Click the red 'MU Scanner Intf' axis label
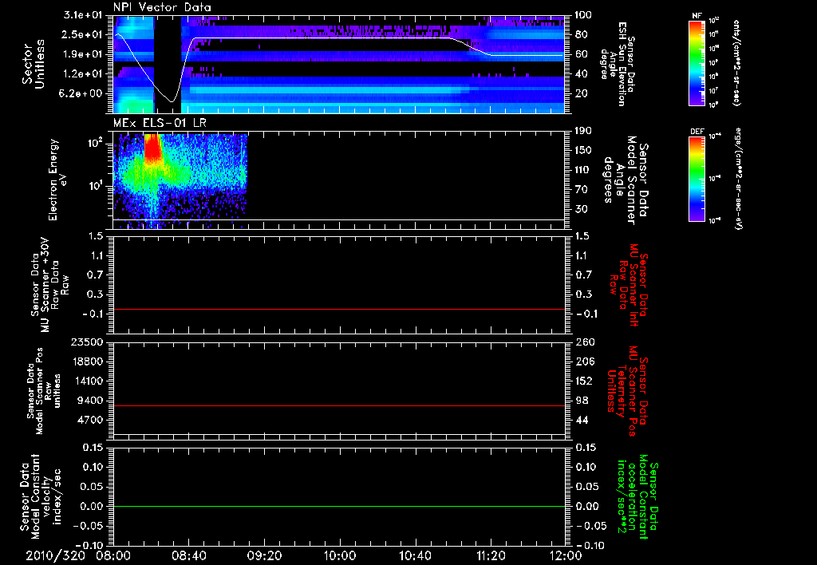 point(629,285)
